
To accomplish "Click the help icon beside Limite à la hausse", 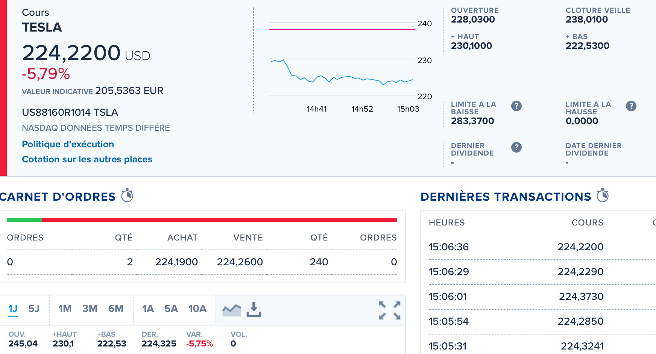I will [x=631, y=106].
